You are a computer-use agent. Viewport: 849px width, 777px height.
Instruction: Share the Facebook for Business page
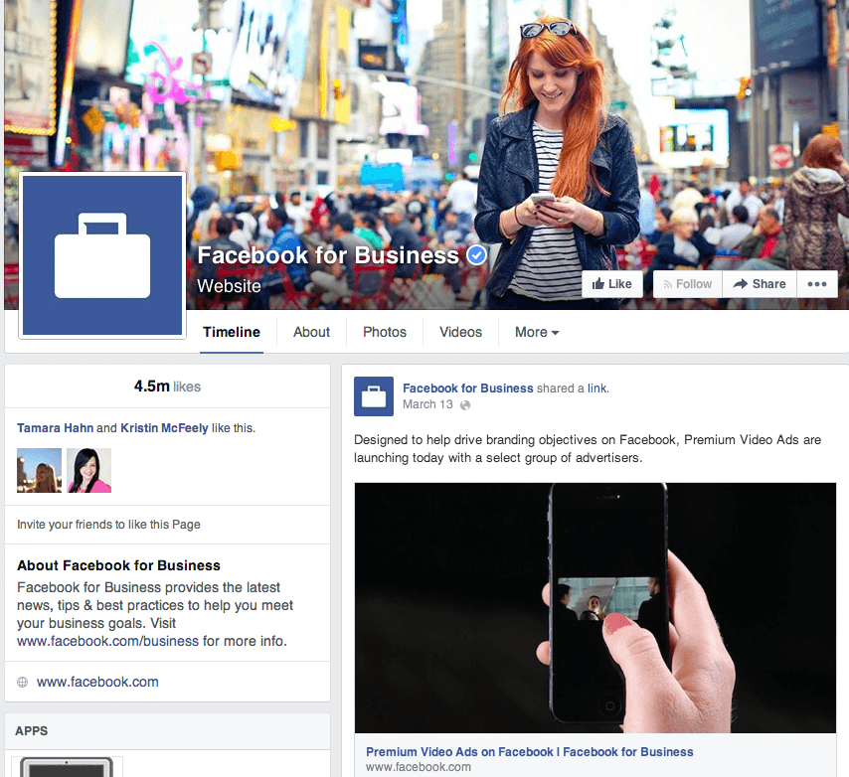pos(760,284)
